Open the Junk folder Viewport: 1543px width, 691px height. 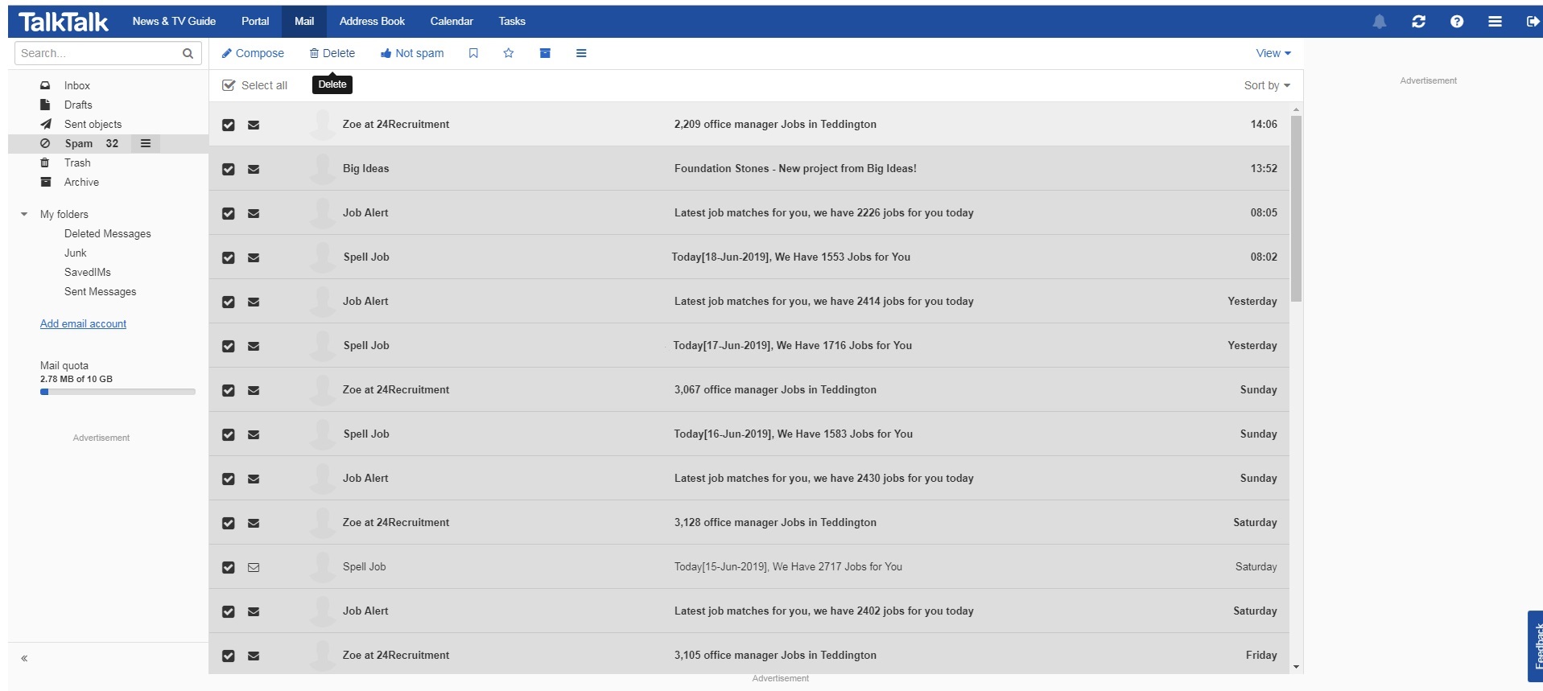click(76, 253)
